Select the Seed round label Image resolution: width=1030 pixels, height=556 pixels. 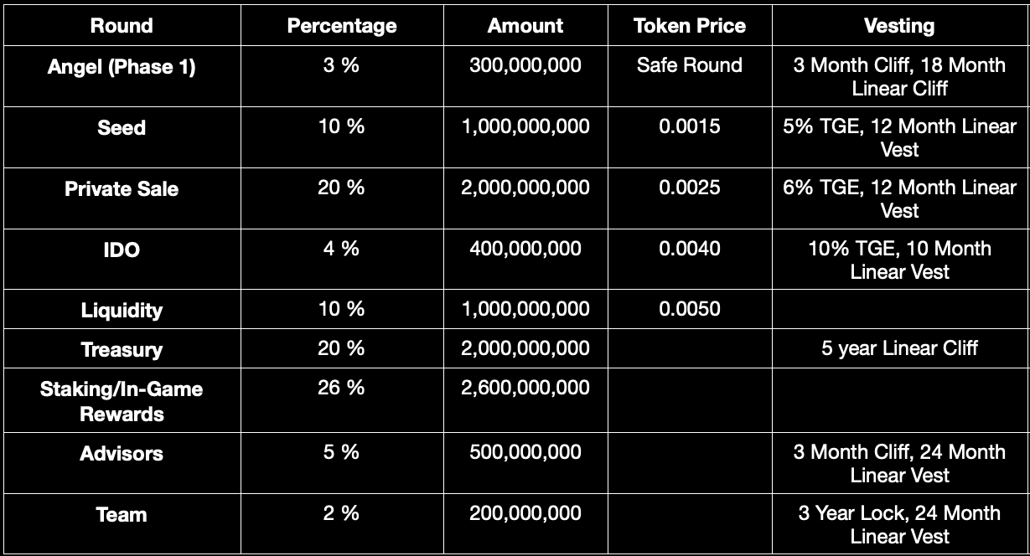(x=122, y=128)
